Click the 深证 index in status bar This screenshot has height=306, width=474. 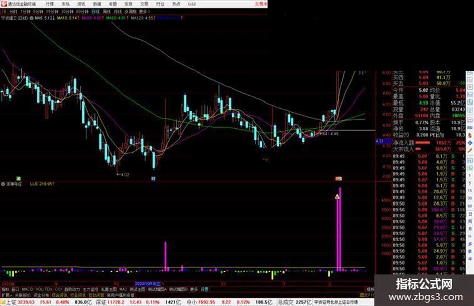(x=101, y=302)
